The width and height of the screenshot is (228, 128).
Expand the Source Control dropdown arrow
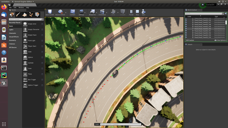(x=66, y=13)
